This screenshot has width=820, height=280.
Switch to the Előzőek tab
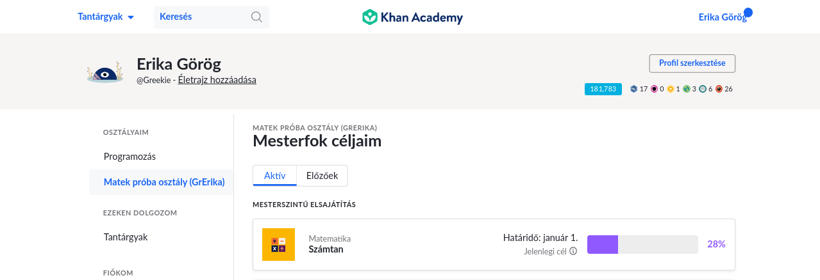click(322, 176)
